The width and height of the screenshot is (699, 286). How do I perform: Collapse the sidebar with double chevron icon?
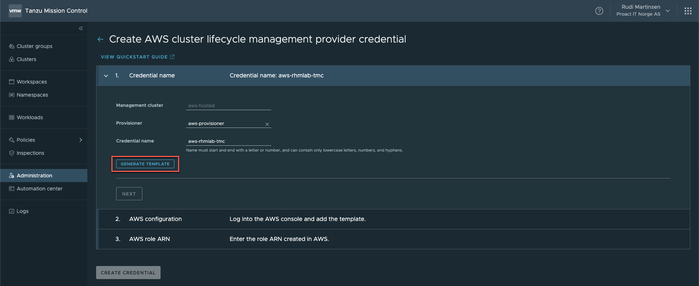coord(81,28)
